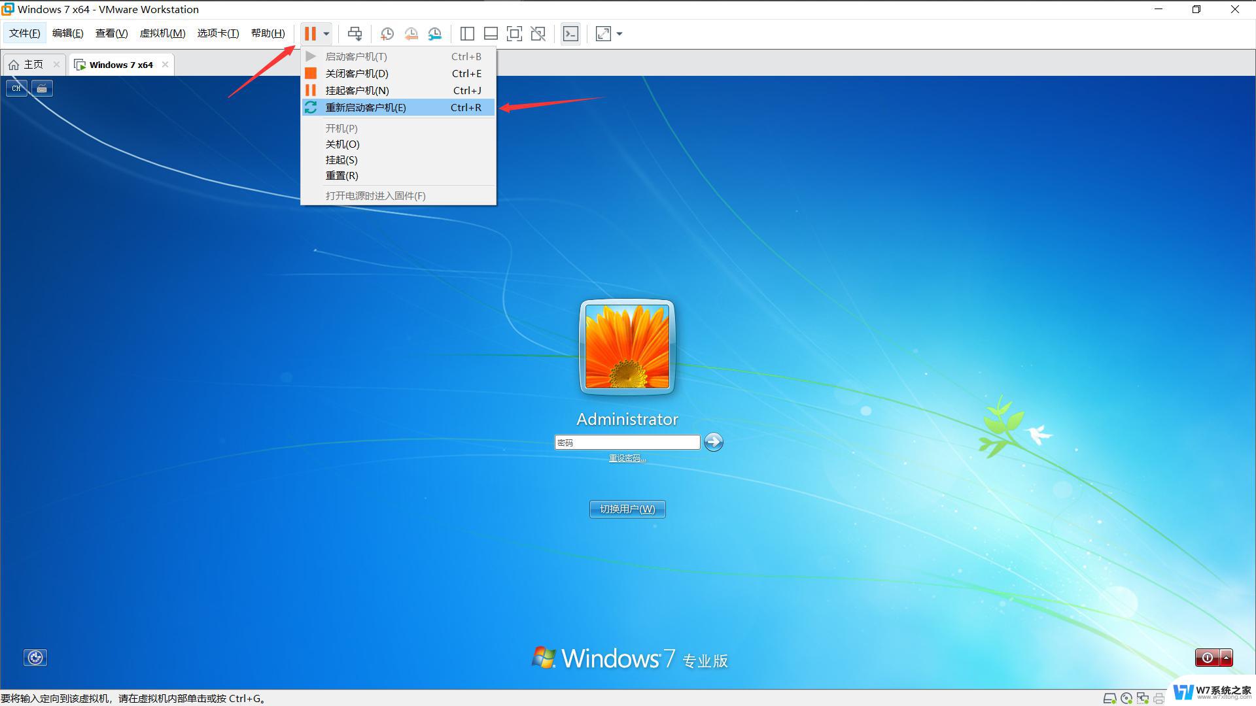Choose 重新启动客户机(E) menu entry
This screenshot has height=706, width=1256.
coord(398,107)
